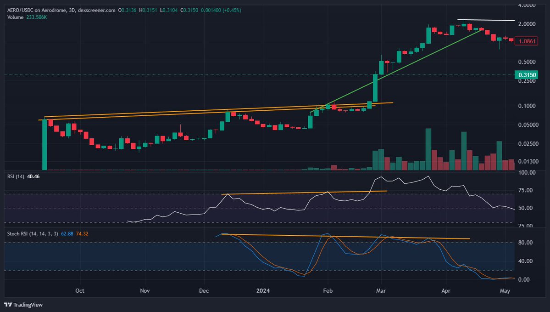Click the 2024 label on time axis
The height and width of the screenshot is (312, 550).
[x=263, y=291]
